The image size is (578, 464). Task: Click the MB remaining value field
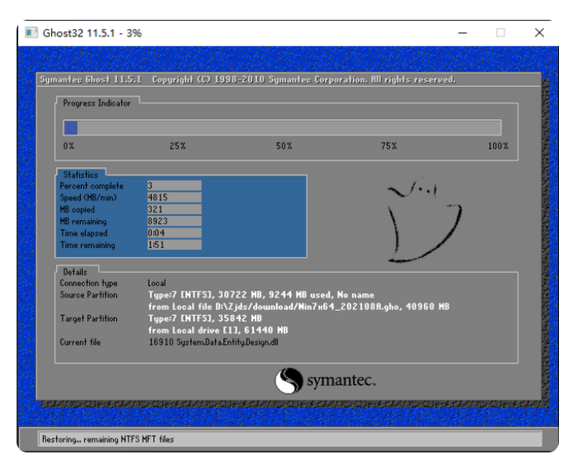[x=174, y=222]
